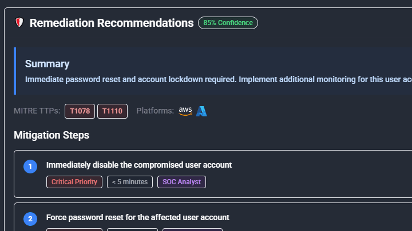Click the step 2 number circle
Viewport: 412px width, 231px height.
30,218
